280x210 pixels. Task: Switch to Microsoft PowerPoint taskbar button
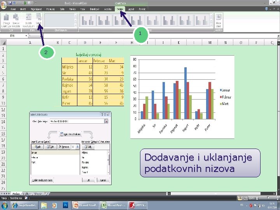[85, 205]
